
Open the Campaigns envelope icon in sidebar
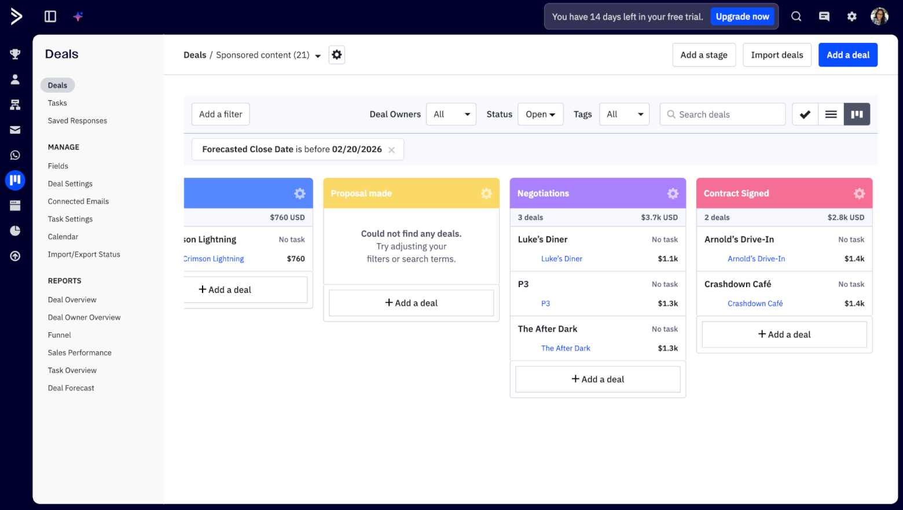coord(15,130)
